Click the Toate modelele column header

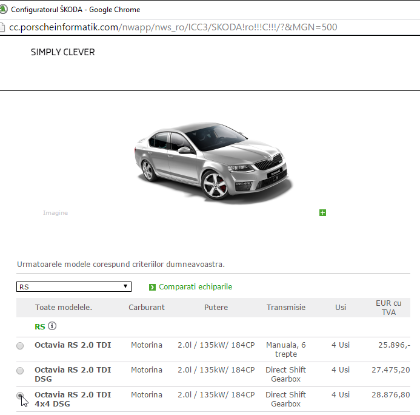click(x=64, y=307)
